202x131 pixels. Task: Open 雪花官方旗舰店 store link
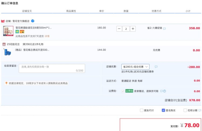[x=21, y=21]
